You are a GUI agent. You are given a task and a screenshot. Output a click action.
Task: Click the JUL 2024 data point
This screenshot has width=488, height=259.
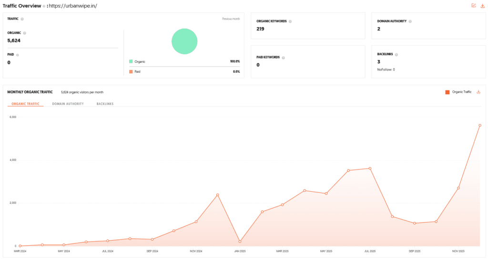[x=108, y=240]
